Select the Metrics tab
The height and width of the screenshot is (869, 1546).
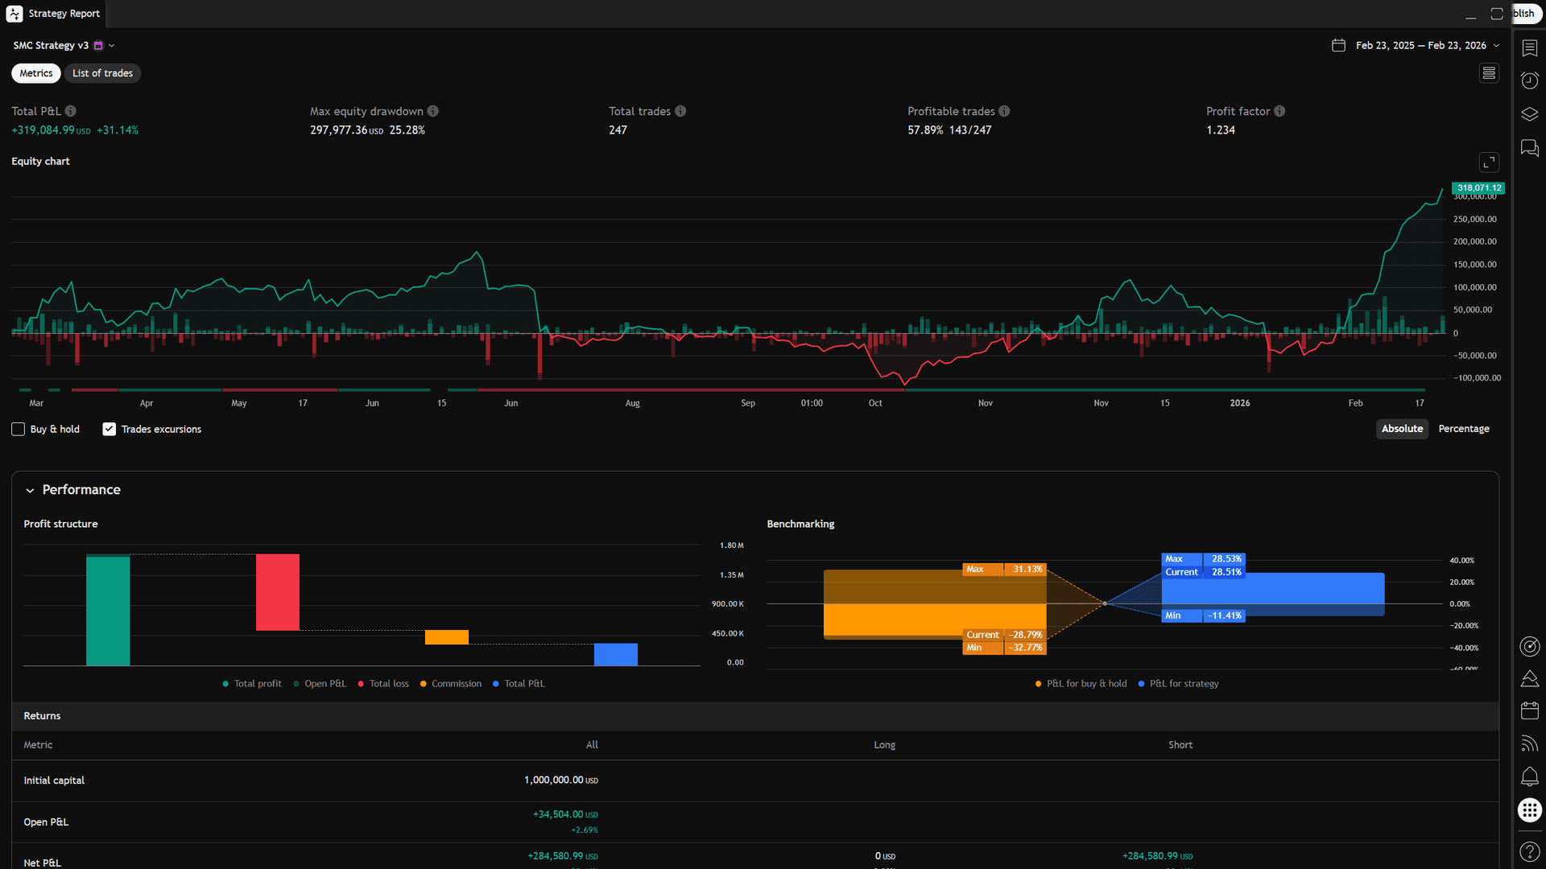pos(36,73)
